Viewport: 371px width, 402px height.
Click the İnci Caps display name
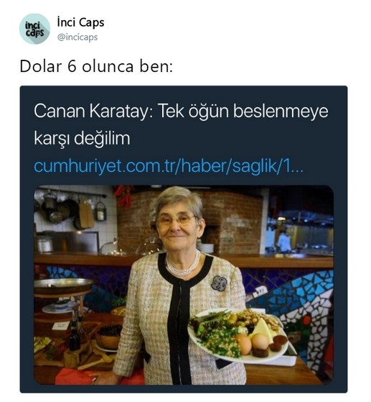[x=80, y=22]
